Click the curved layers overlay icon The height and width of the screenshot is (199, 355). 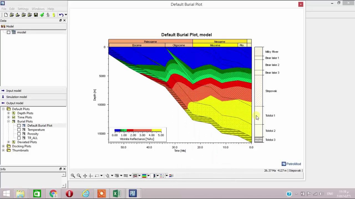tap(117, 176)
